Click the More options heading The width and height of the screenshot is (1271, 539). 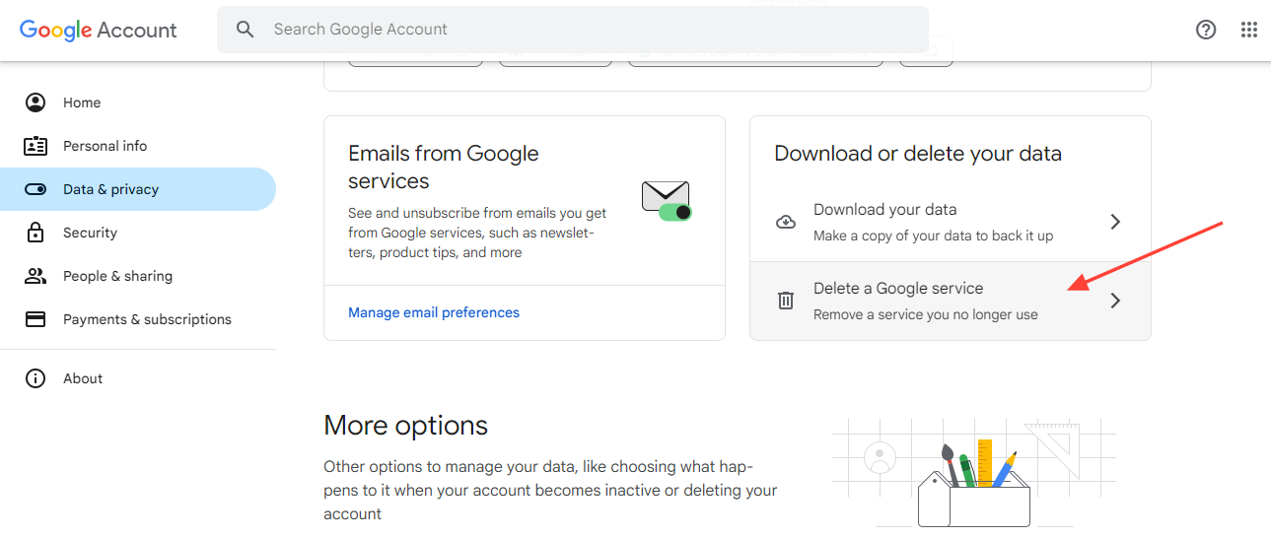point(405,426)
